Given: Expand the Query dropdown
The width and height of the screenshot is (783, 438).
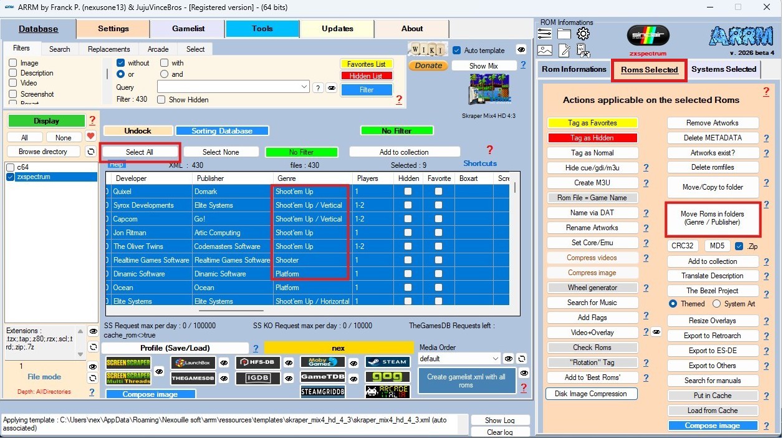Looking at the screenshot, I should pos(304,87).
